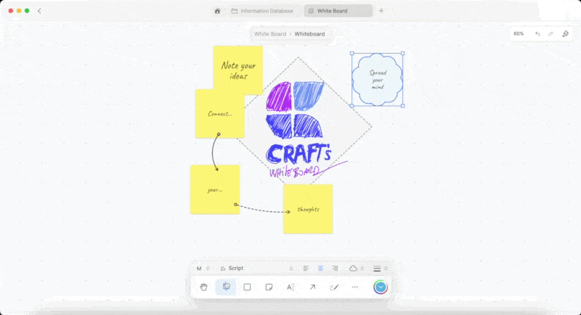
Task: Open more tools ellipsis menu
Action: tap(355, 287)
